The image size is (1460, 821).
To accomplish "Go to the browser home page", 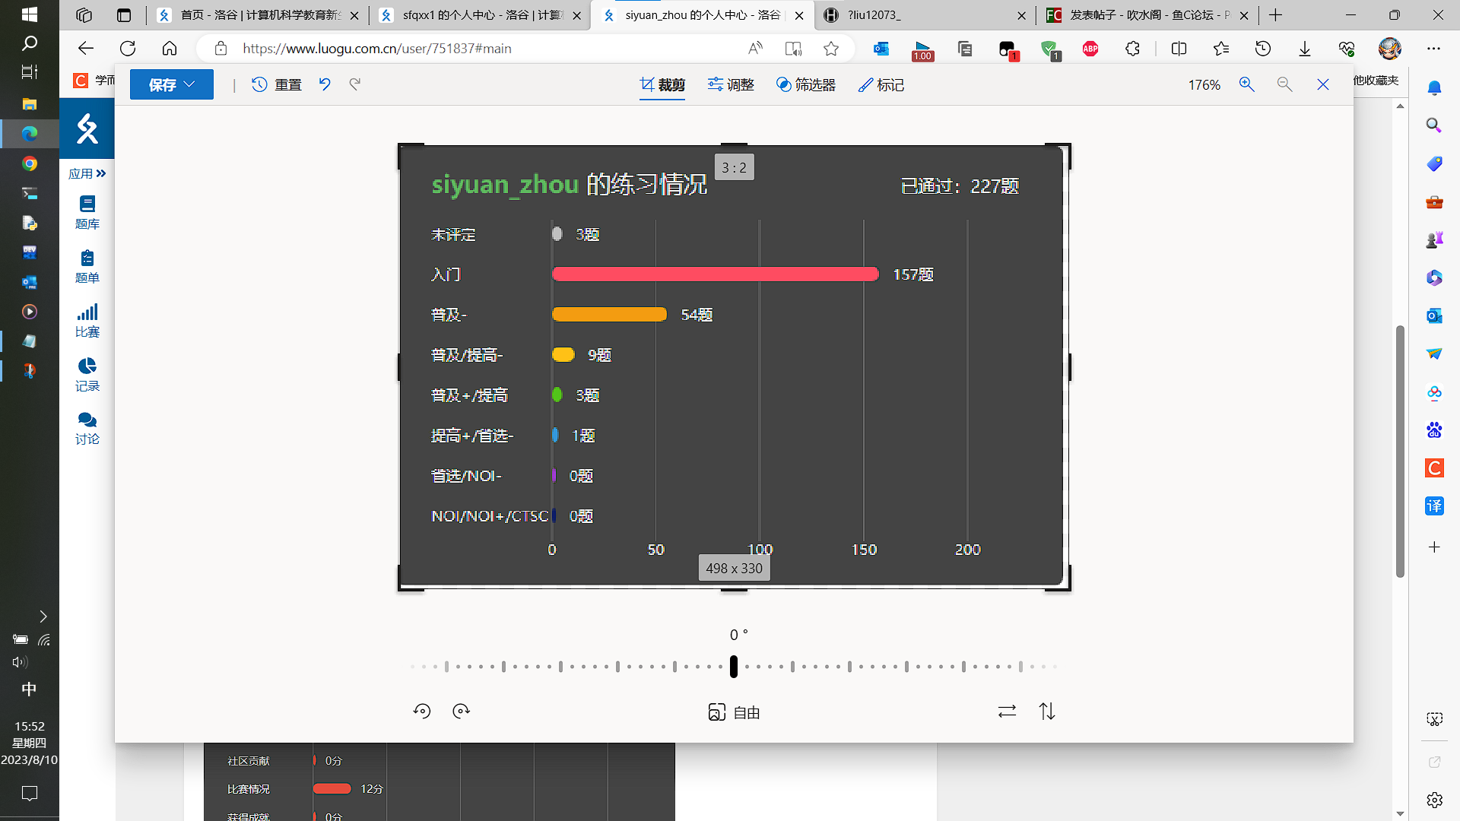I will pyautogui.click(x=170, y=49).
